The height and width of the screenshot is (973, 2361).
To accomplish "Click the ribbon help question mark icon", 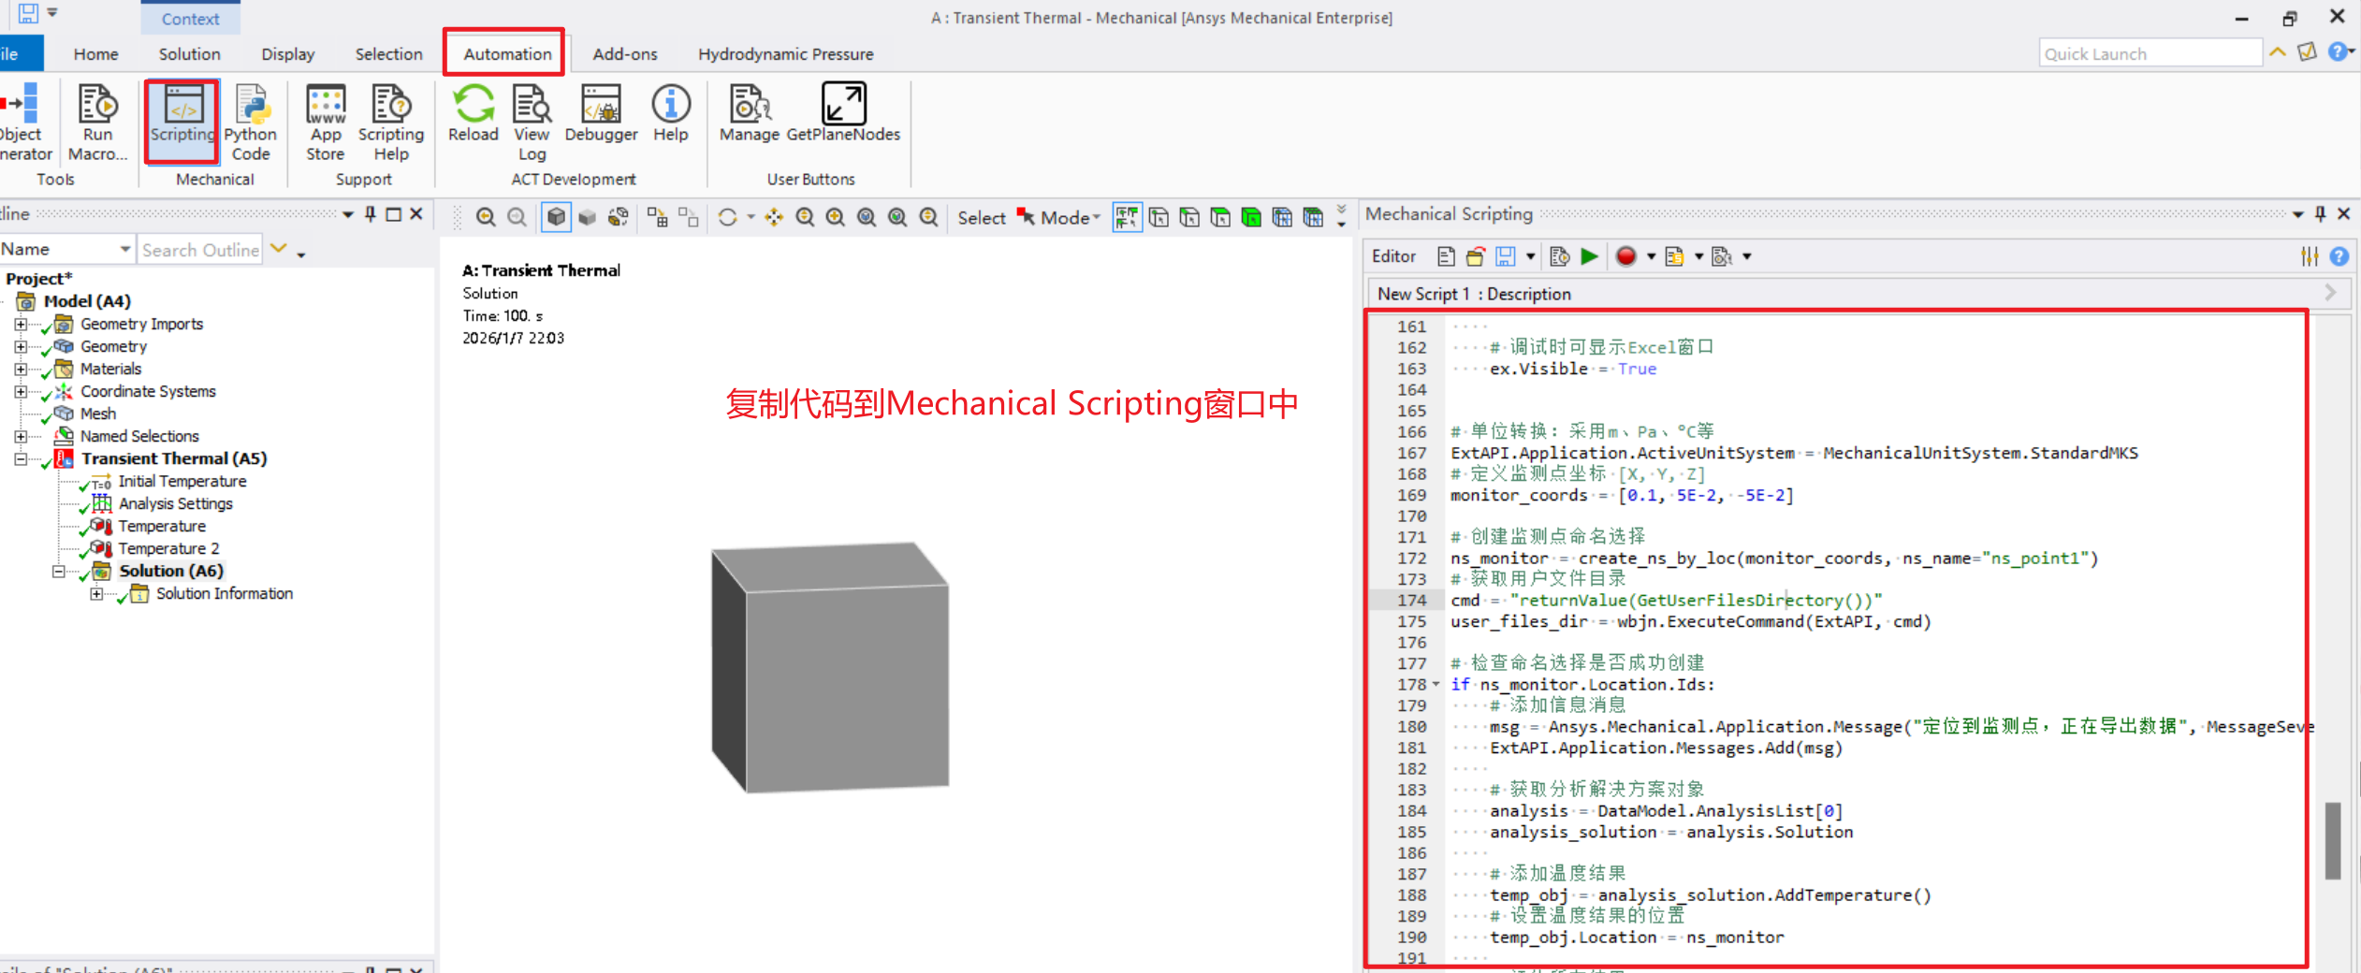I will (2338, 52).
